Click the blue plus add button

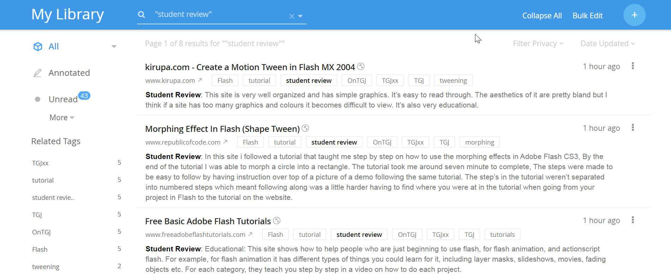click(x=634, y=15)
